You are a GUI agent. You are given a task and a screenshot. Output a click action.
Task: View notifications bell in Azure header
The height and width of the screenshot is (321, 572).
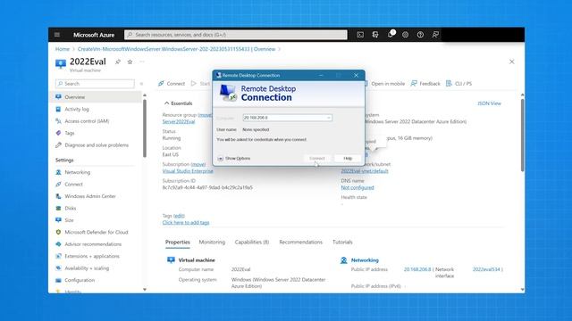pos(391,35)
